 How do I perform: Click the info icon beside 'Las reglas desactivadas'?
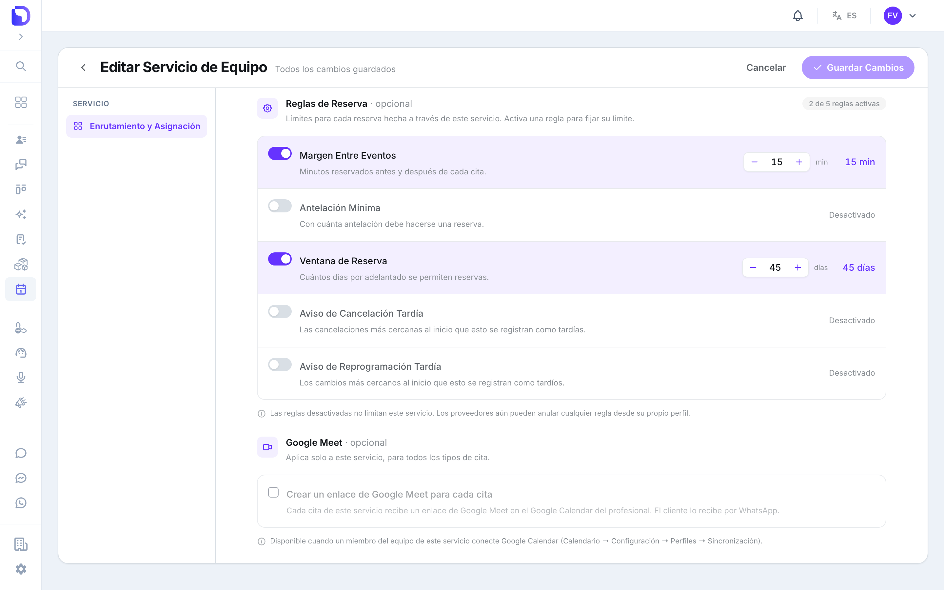coord(261,414)
